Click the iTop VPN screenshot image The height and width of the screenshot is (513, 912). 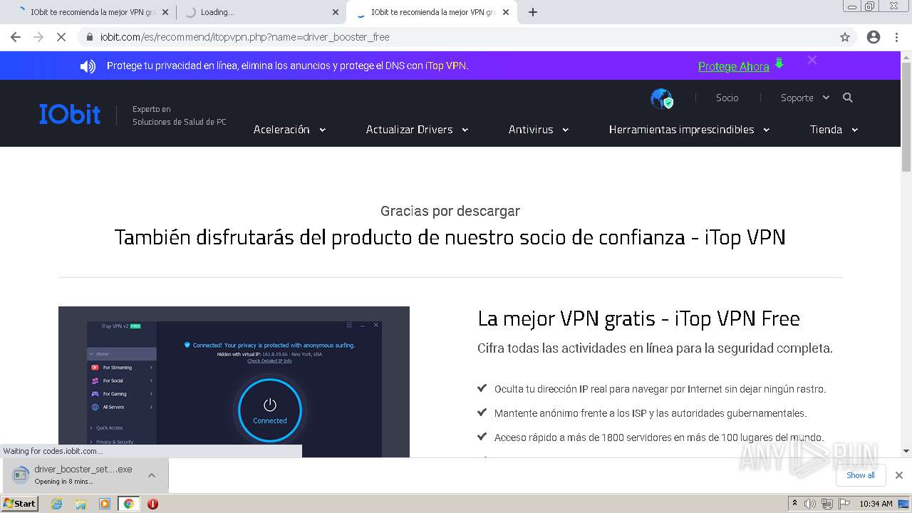(x=234, y=382)
